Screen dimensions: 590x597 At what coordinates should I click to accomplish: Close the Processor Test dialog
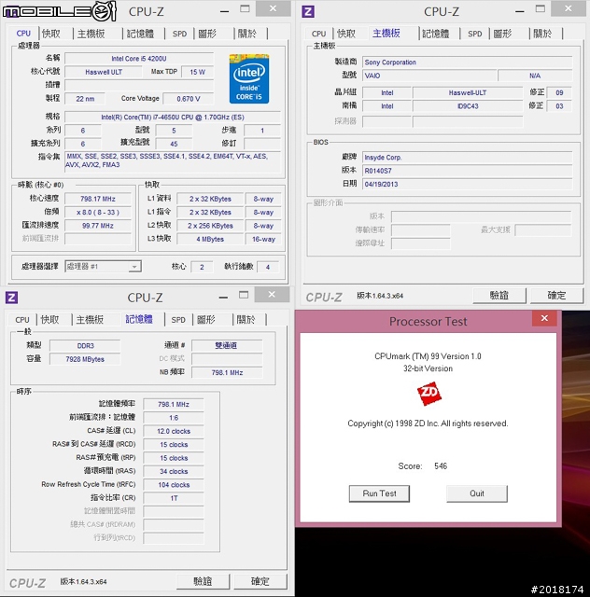[x=544, y=318]
